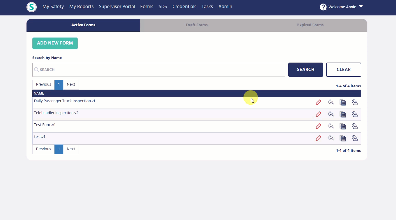Click Next in the bottom pagination

pyautogui.click(x=71, y=149)
